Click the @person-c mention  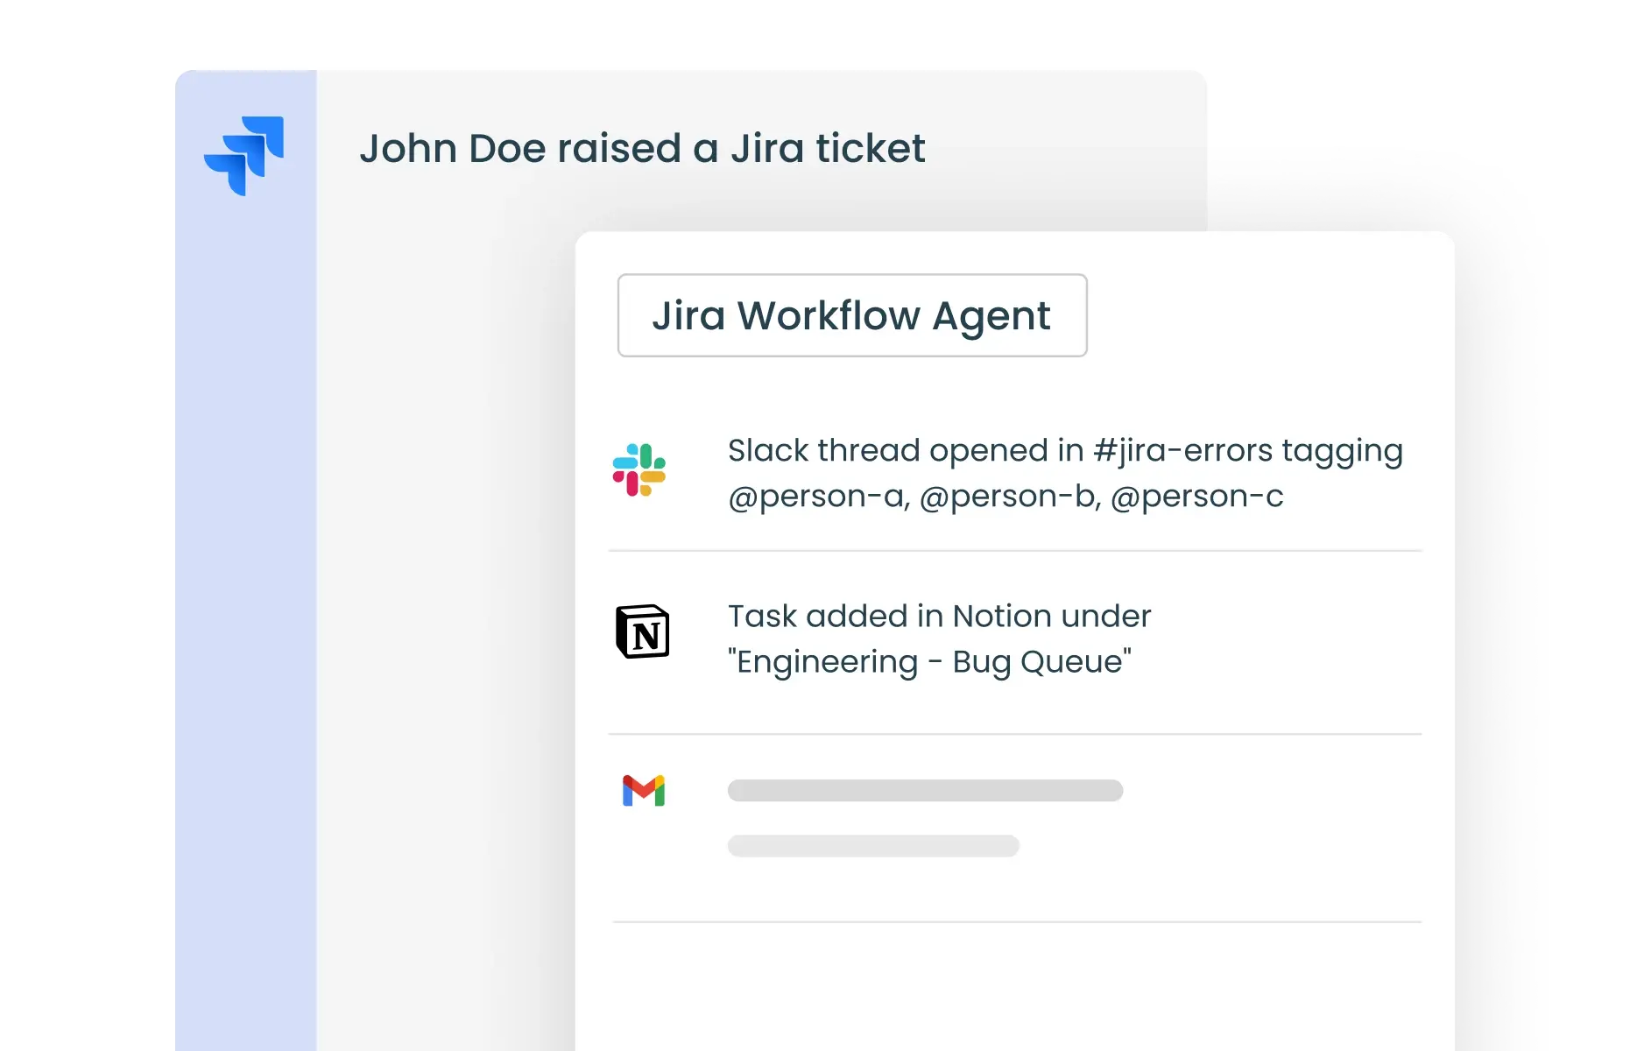1197,496
